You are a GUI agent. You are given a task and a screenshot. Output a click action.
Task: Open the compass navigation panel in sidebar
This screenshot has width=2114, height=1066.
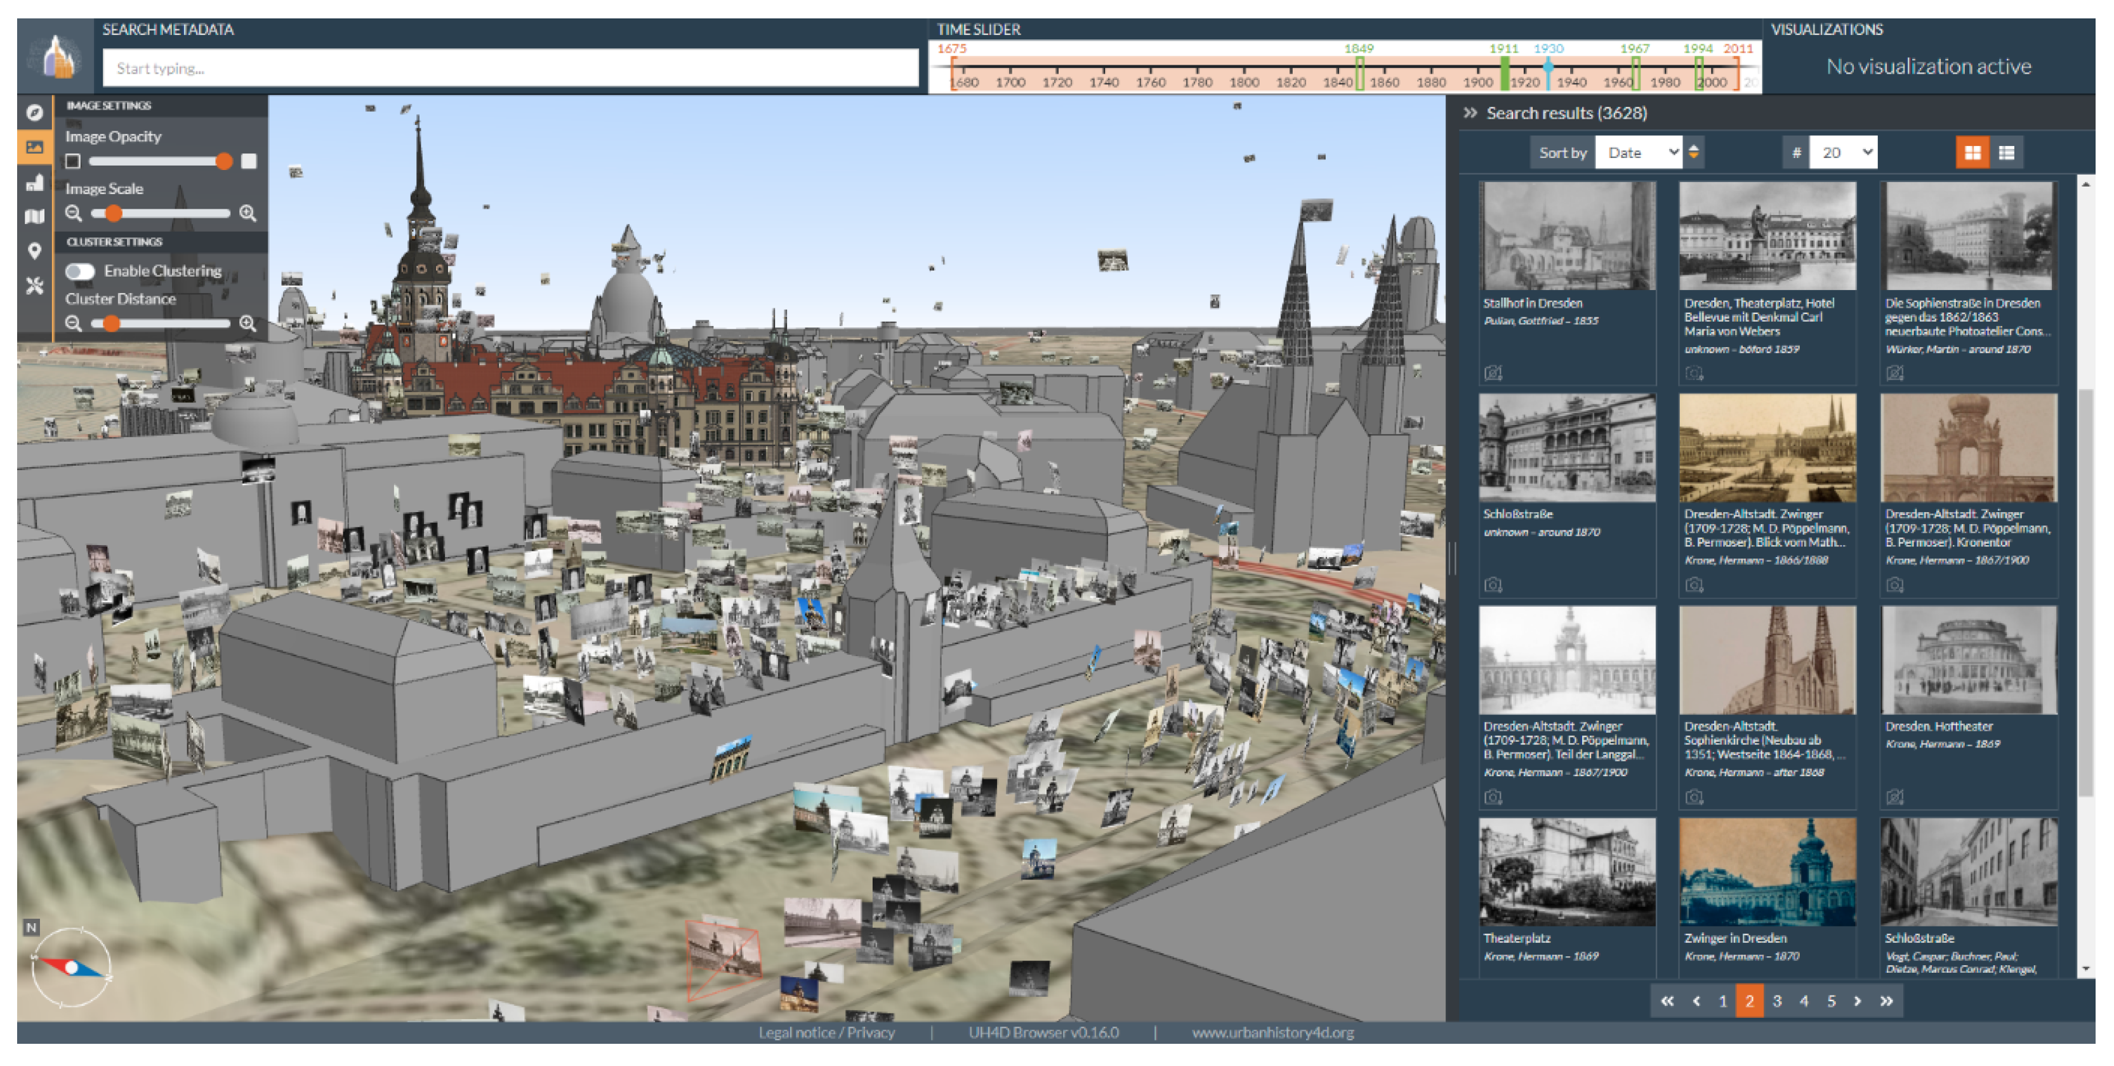coord(34,112)
